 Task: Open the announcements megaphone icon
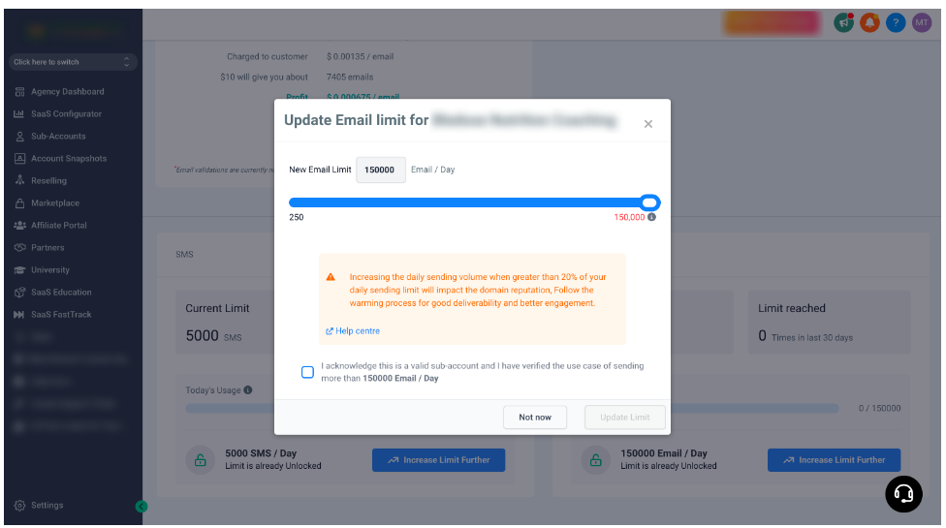843,23
